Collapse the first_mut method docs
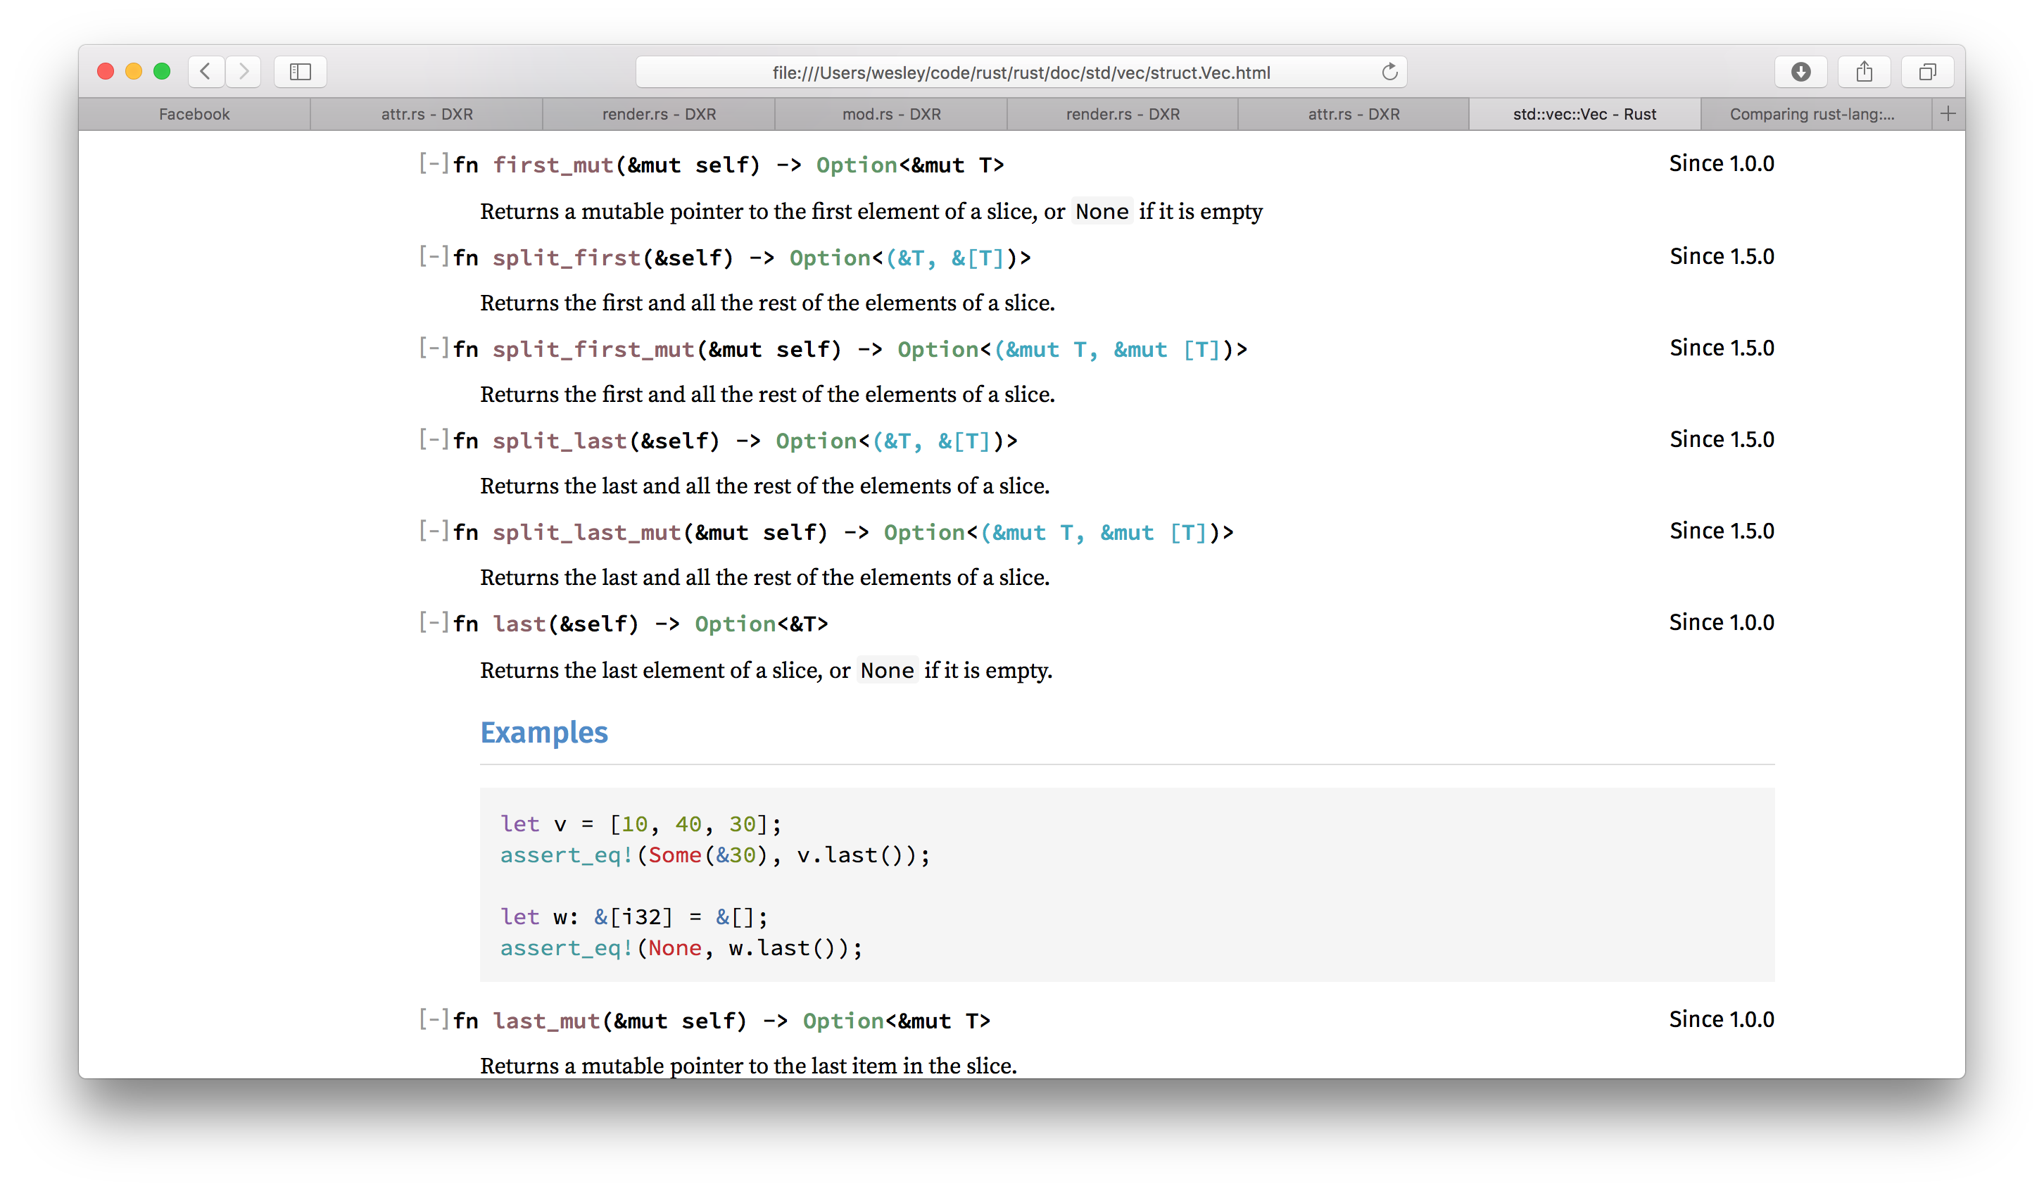 [434, 164]
